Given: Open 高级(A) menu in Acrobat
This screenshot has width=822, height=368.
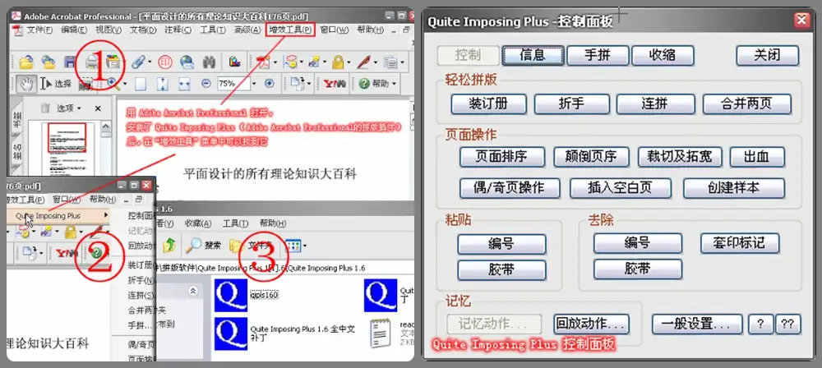Looking at the screenshot, I should (247, 30).
